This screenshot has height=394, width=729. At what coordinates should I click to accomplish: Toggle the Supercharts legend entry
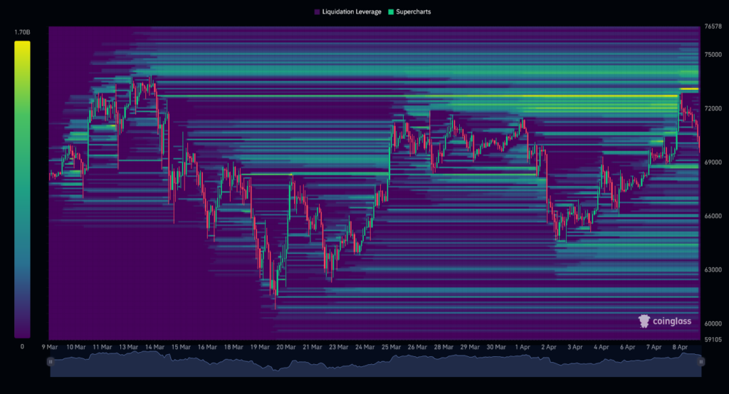point(409,11)
